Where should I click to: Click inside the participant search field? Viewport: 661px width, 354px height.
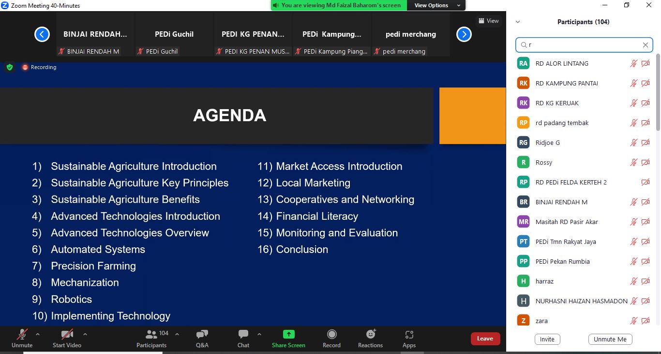pos(584,45)
